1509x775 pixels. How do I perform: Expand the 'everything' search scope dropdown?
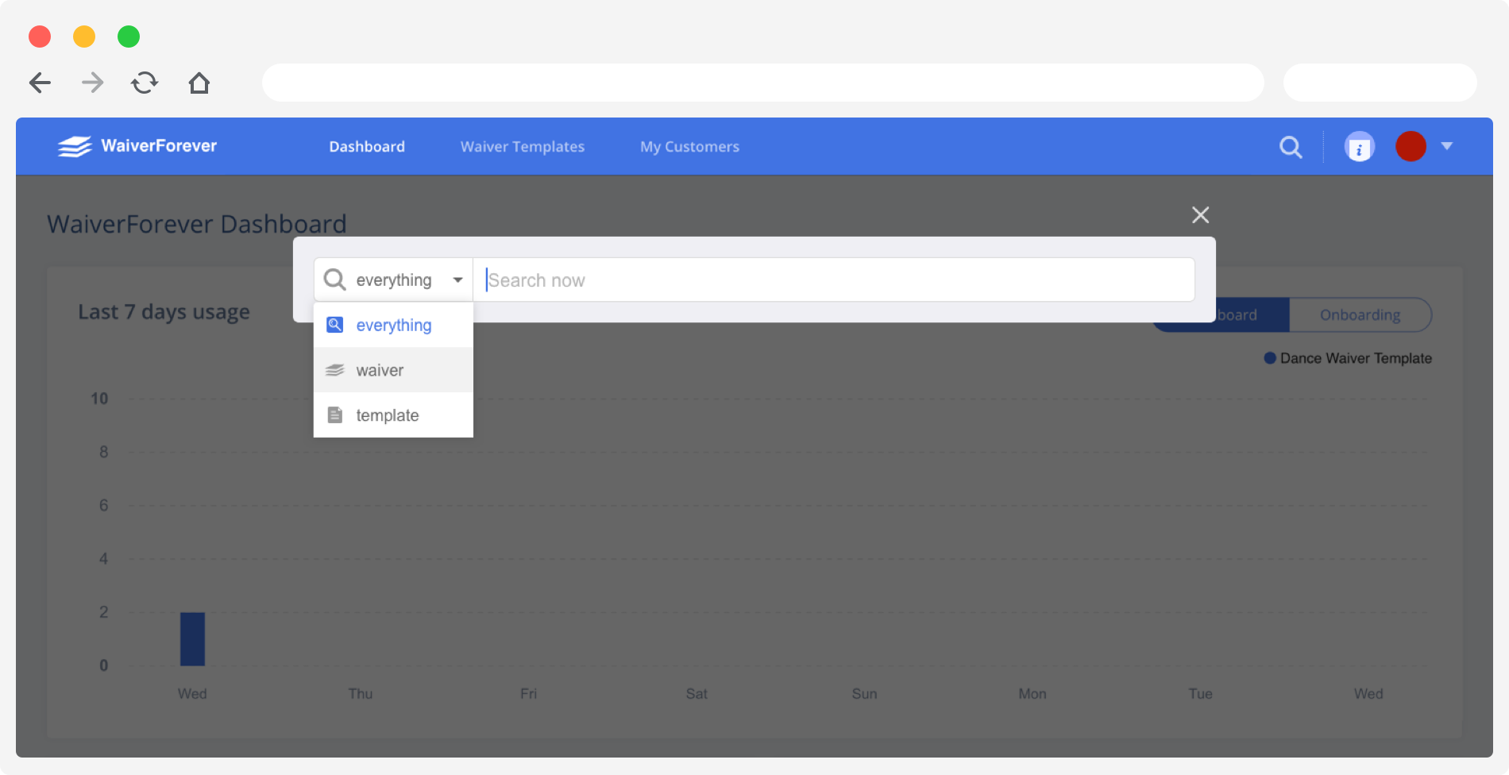tap(457, 280)
